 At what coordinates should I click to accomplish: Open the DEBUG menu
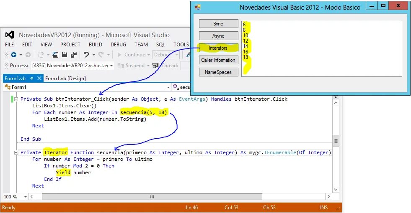click(118, 45)
